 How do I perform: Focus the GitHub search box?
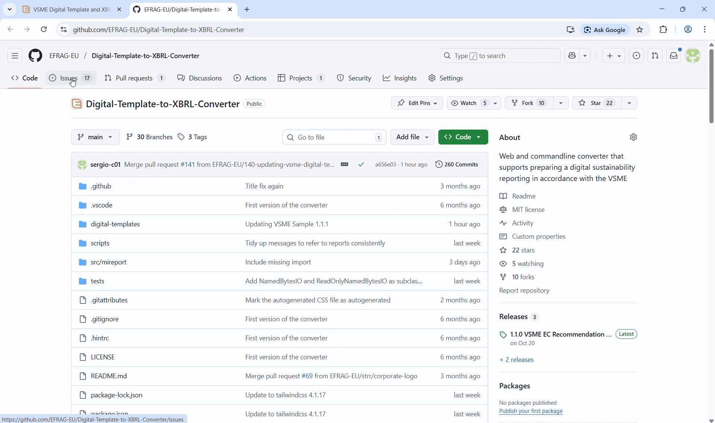[x=500, y=56]
